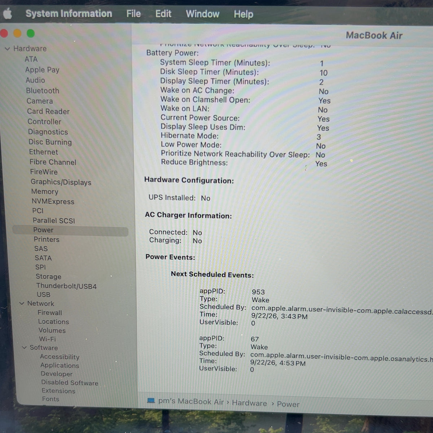Select Developer under Software
Viewport: 433px width, 433px height.
pyautogui.click(x=57, y=374)
